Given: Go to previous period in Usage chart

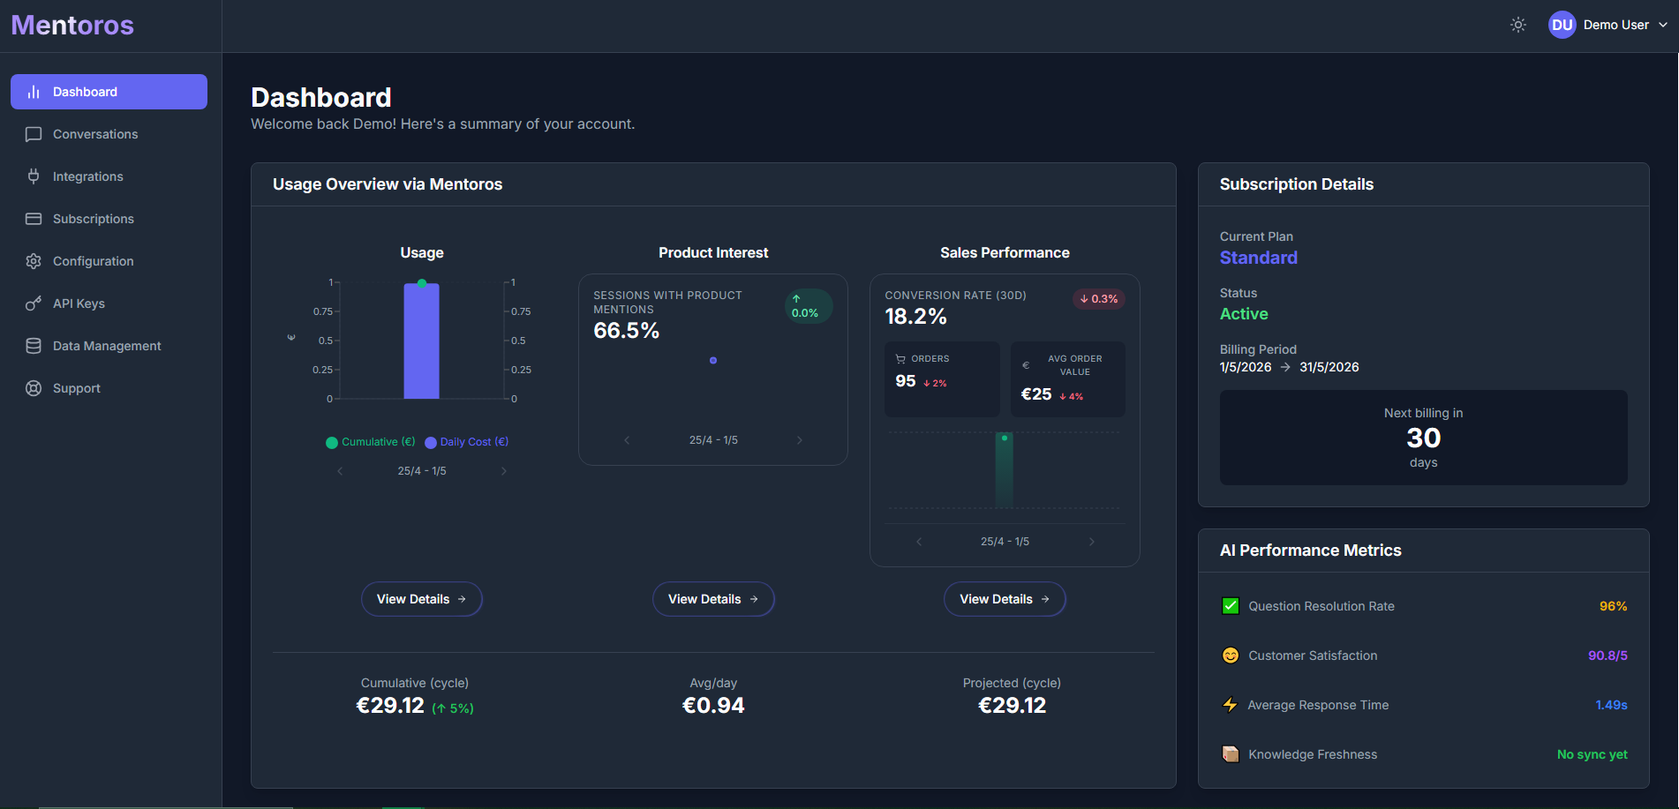Looking at the screenshot, I should point(340,471).
